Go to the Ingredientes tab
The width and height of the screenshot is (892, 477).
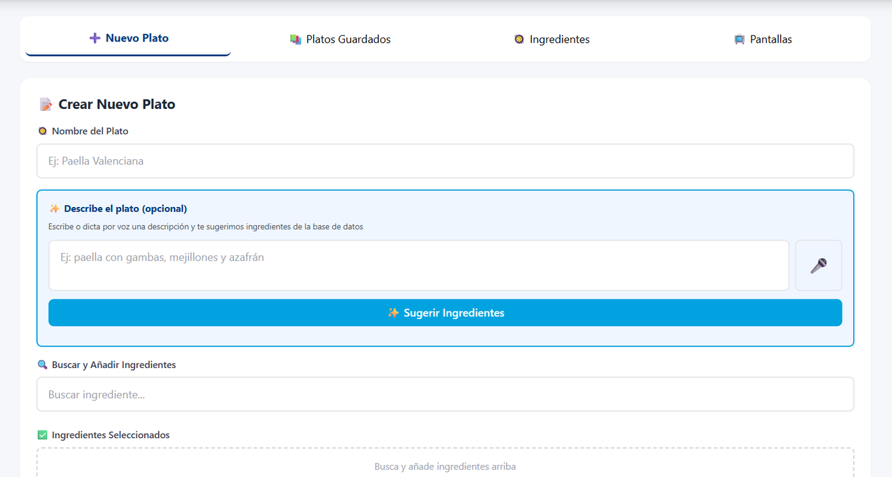click(x=552, y=39)
